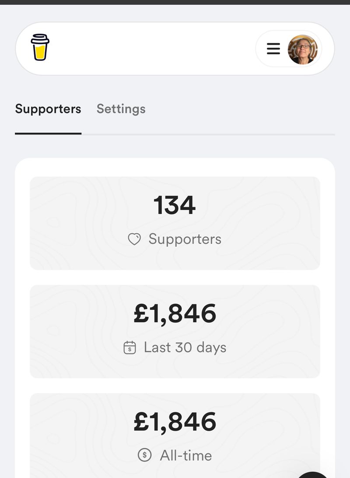The image size is (350, 478).
Task: Click the grey tab divider line right of Settings
Action: pos(208,134)
